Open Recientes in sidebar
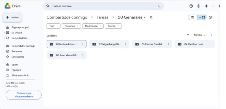 coord(17,51)
